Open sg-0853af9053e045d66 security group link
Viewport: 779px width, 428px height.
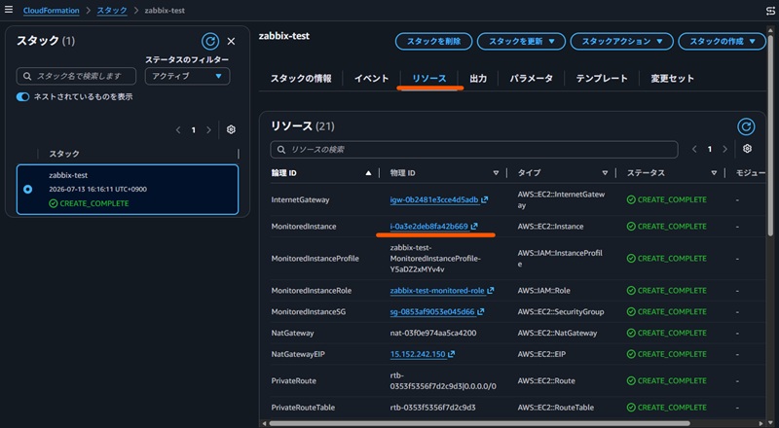tap(432, 312)
